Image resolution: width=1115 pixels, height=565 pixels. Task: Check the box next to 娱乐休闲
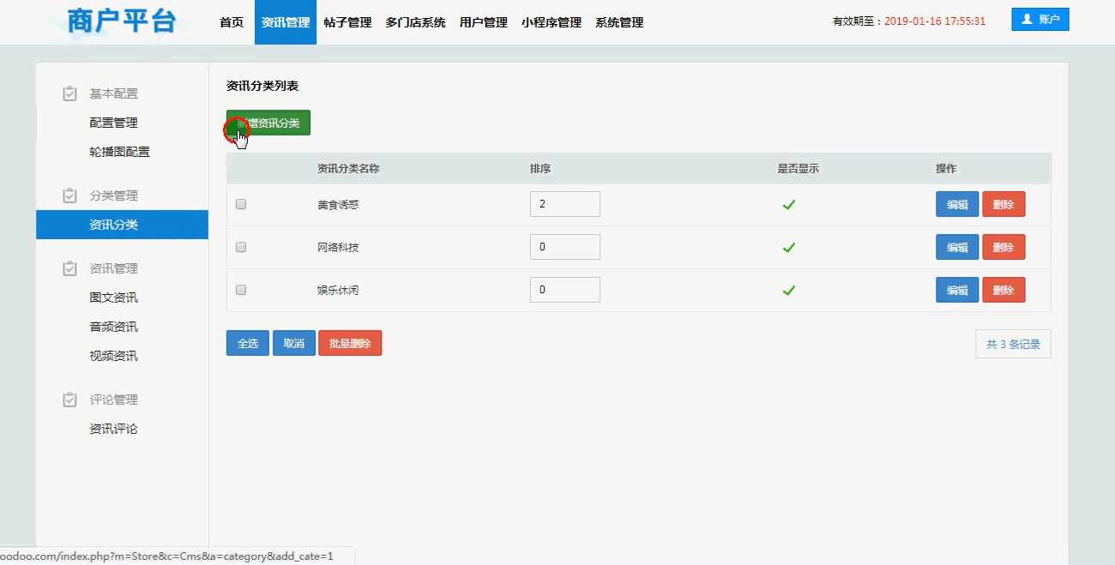point(241,290)
